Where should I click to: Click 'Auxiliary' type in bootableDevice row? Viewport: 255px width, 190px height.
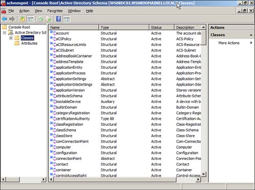pos(108,101)
